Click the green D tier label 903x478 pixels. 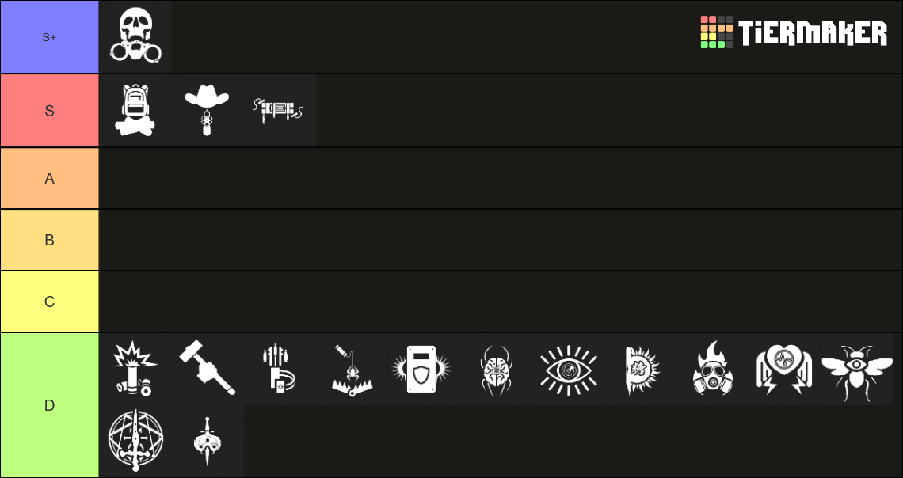[x=49, y=405]
